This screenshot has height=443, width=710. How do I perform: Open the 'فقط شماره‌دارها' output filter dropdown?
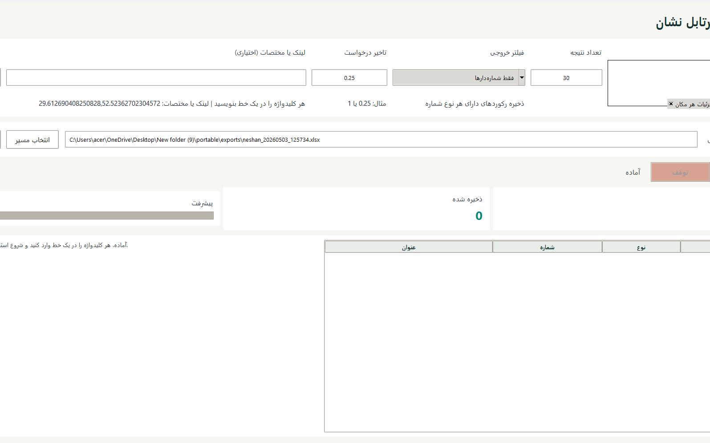pos(458,78)
